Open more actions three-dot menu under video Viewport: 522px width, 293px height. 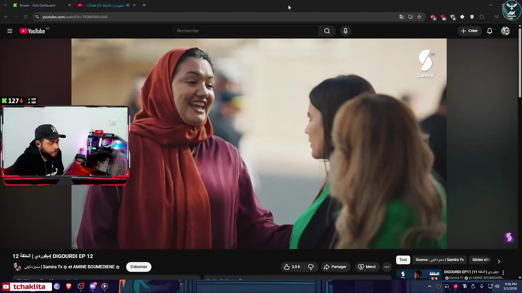tap(387, 267)
